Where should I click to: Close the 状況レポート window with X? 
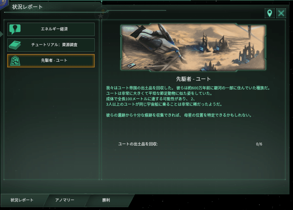coord(281,13)
